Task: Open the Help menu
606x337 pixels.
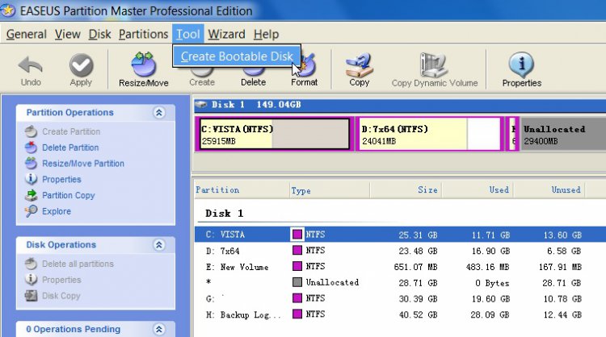Action: tap(267, 35)
